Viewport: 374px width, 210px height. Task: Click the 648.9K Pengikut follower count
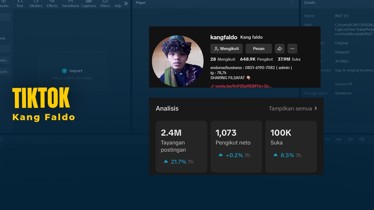pyautogui.click(x=256, y=59)
